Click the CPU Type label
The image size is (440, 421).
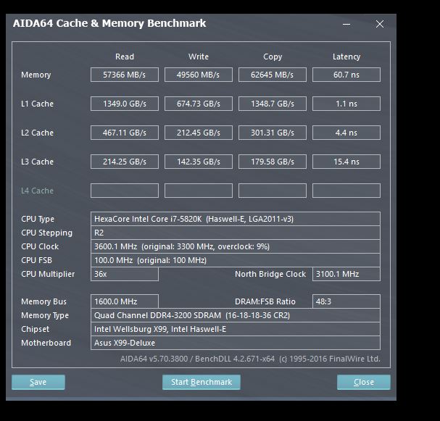pyautogui.click(x=38, y=219)
